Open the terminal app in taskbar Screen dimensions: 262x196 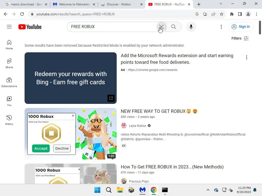(165, 190)
